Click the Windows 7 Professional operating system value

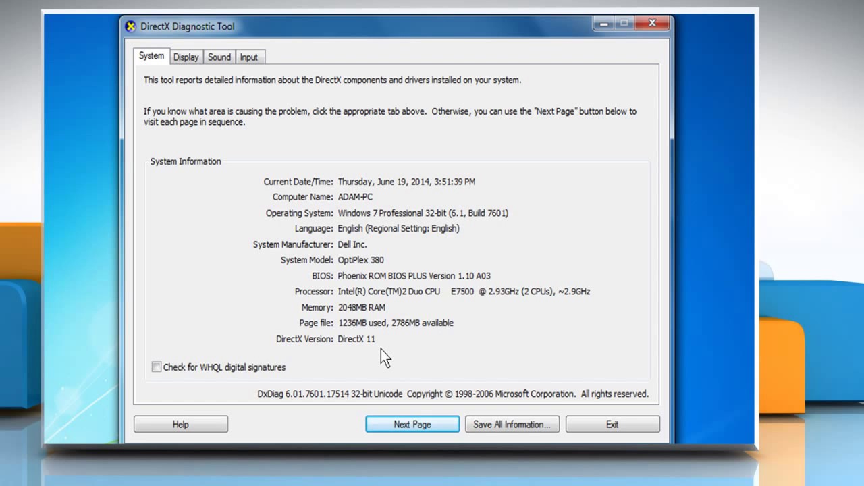[x=423, y=213]
